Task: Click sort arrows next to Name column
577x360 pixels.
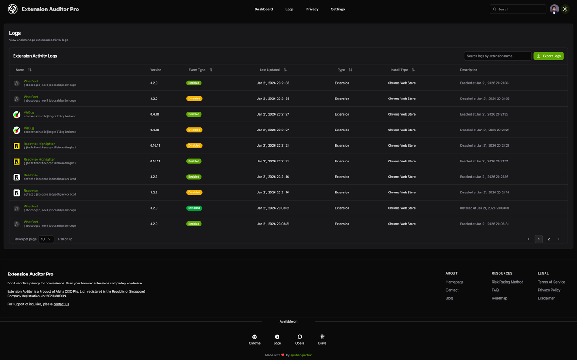Action: [x=30, y=70]
